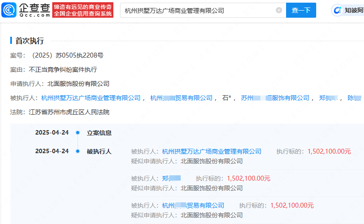The image size is (364, 224).
Task: Open the masked 陈 person link
Action: [354, 98]
